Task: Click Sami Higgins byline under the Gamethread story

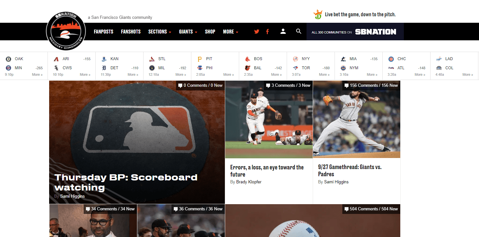Action: pyautogui.click(x=336, y=182)
